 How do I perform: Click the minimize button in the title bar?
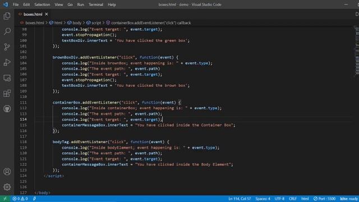coord(346,4)
